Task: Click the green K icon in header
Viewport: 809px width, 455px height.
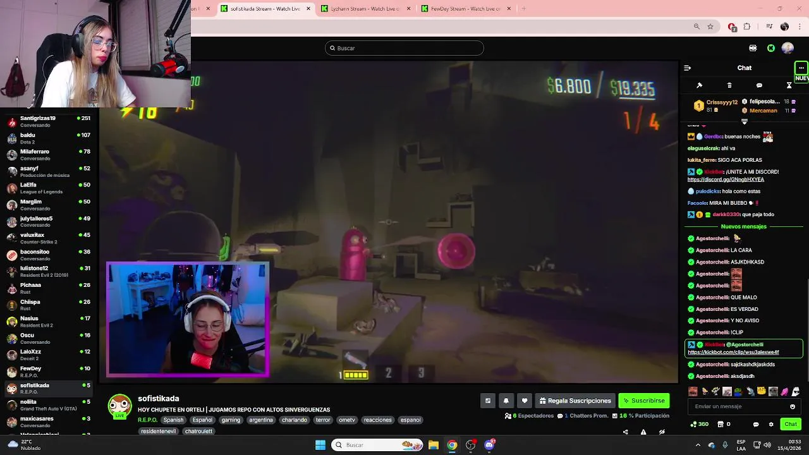Action: pos(771,48)
